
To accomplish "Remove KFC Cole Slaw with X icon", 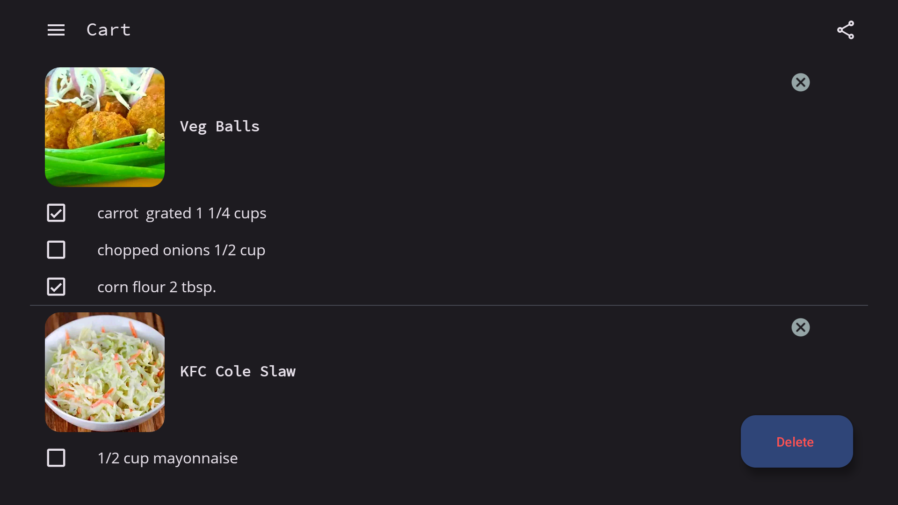I will (801, 327).
